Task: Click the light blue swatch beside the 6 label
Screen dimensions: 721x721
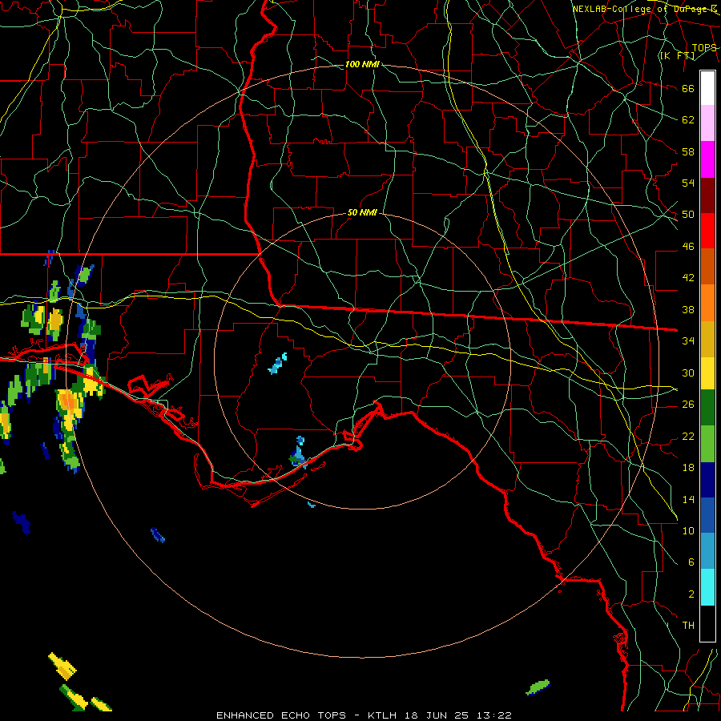Action: tap(707, 551)
